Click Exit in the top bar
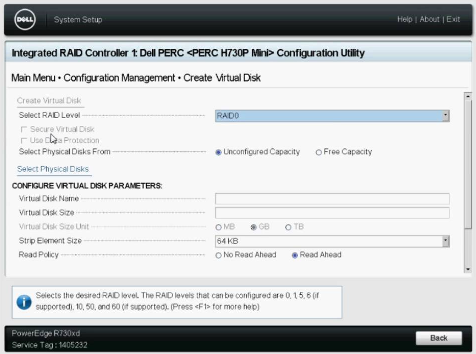 (453, 19)
